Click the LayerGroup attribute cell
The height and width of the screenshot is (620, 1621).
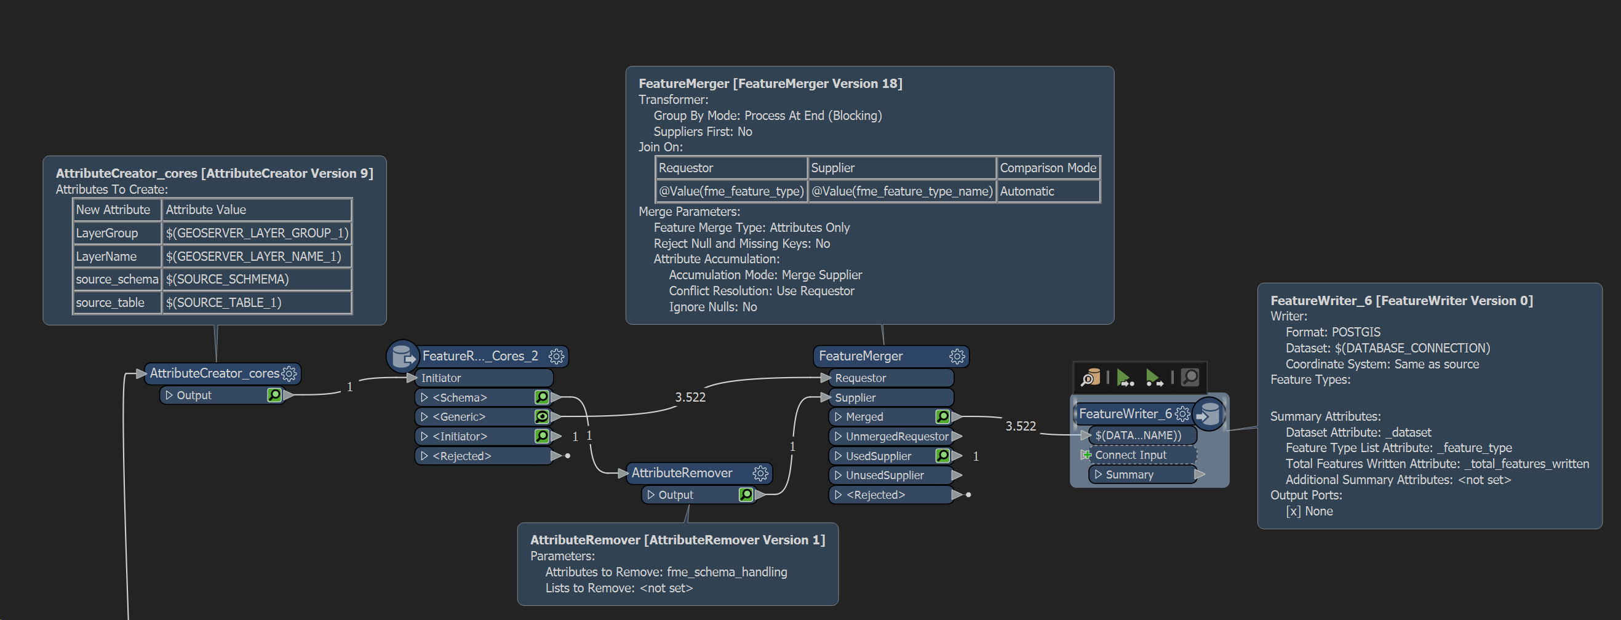pyautogui.click(x=117, y=234)
